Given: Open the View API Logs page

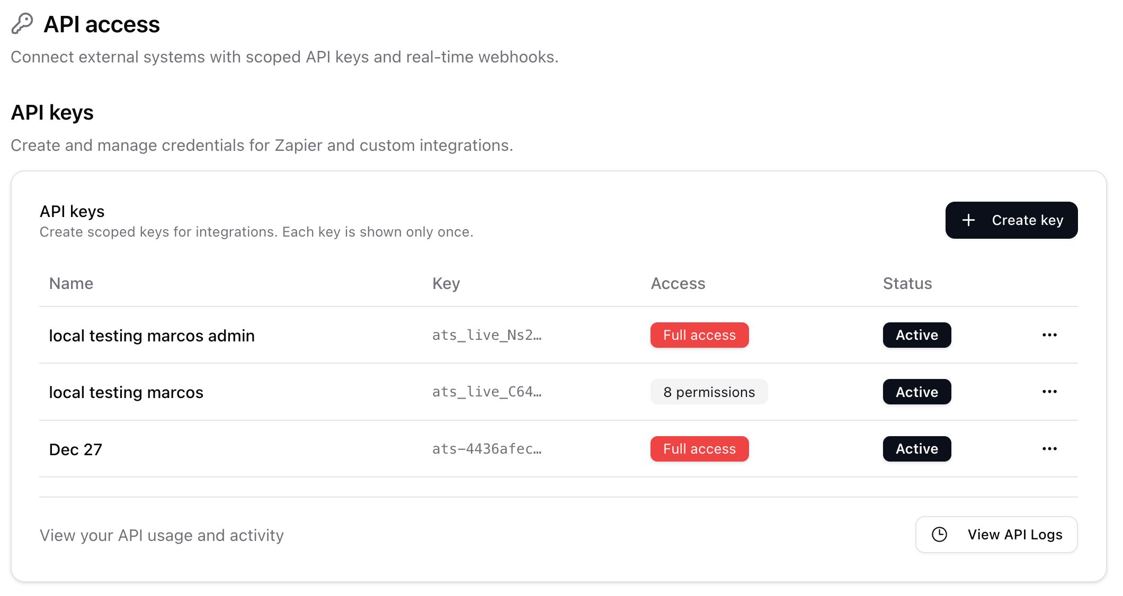Looking at the screenshot, I should pos(996,535).
